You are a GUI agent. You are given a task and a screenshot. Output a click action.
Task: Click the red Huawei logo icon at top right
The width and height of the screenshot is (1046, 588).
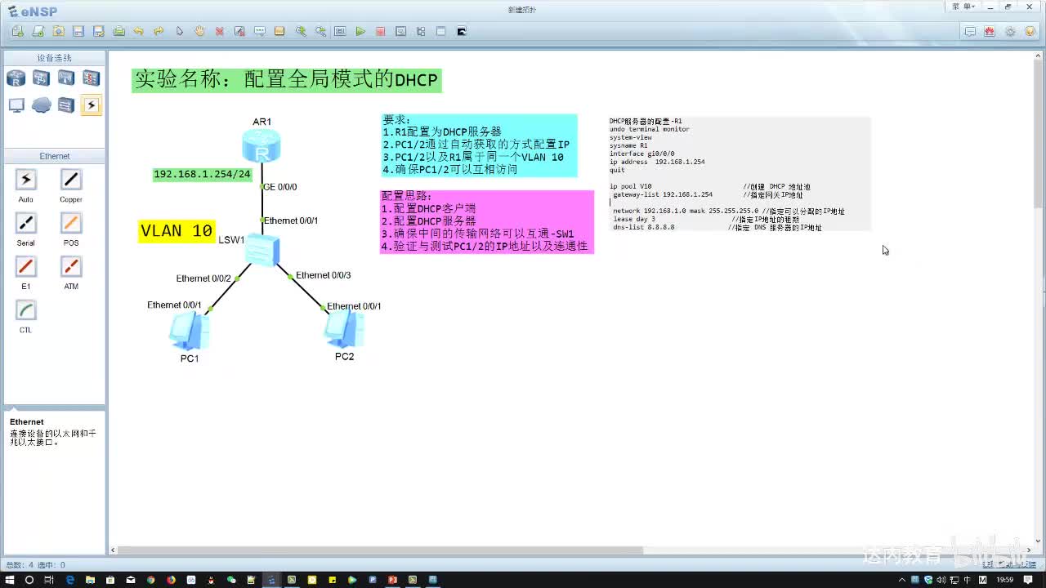pos(990,31)
